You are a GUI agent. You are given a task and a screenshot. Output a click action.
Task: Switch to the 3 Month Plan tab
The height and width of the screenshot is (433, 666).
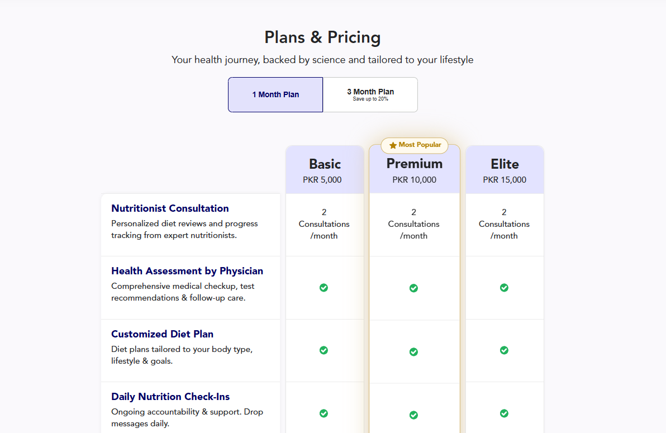[x=370, y=94]
